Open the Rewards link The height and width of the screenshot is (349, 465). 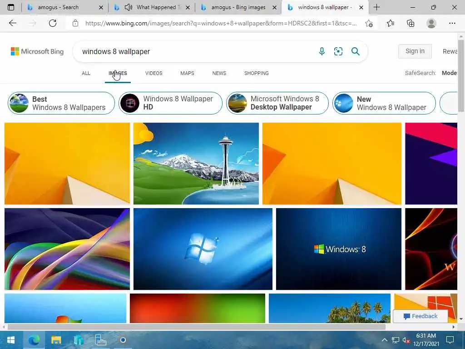click(x=450, y=51)
